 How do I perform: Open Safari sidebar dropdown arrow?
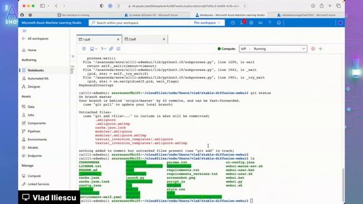tap(48, 6)
